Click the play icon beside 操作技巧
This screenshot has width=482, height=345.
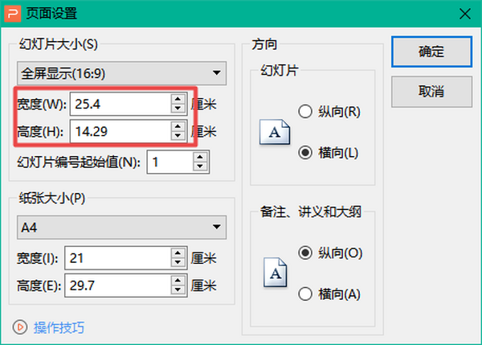(x=20, y=327)
